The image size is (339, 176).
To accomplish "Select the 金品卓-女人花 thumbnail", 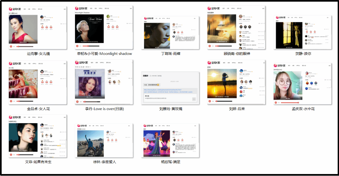I will pyautogui.click(x=38, y=82).
